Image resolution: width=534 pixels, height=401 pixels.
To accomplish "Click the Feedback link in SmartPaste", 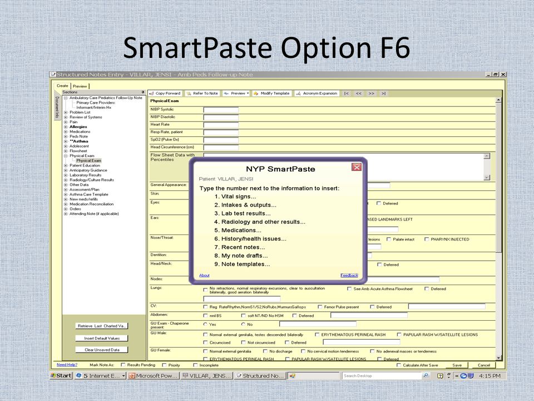I will (x=349, y=275).
